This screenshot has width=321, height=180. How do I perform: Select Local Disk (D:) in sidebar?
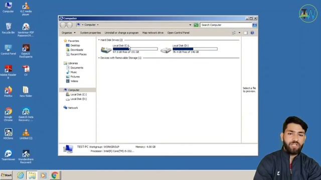(76, 99)
